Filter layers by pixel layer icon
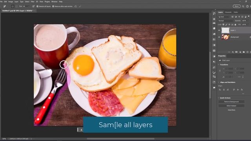Viewport: 251px width, 141px height. [233, 17]
